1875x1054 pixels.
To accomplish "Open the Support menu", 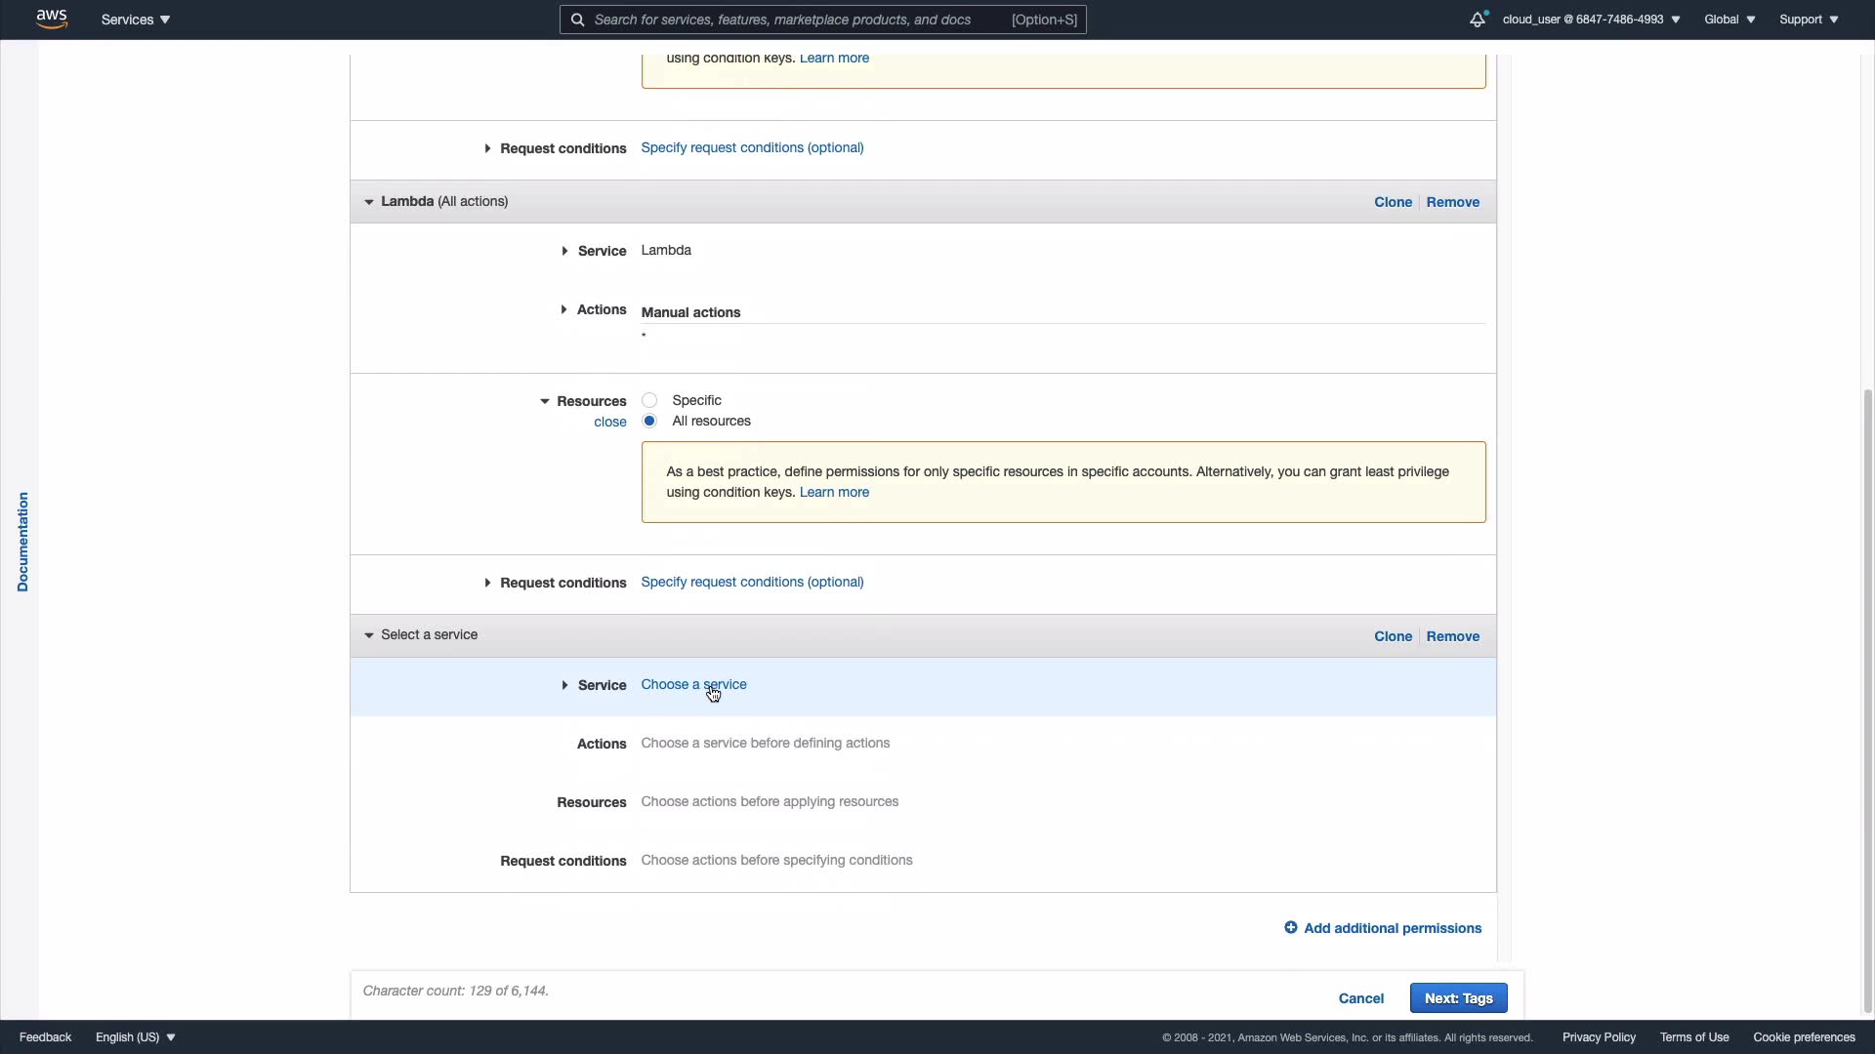I will (1809, 20).
